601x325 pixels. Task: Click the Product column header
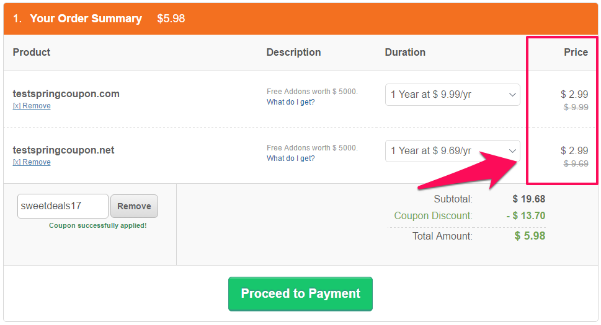coord(32,52)
